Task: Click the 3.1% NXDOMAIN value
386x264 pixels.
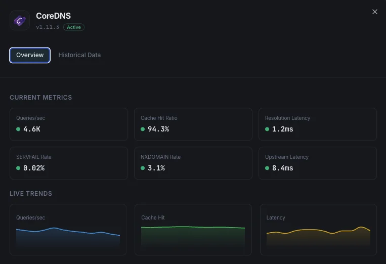Action: [156, 168]
